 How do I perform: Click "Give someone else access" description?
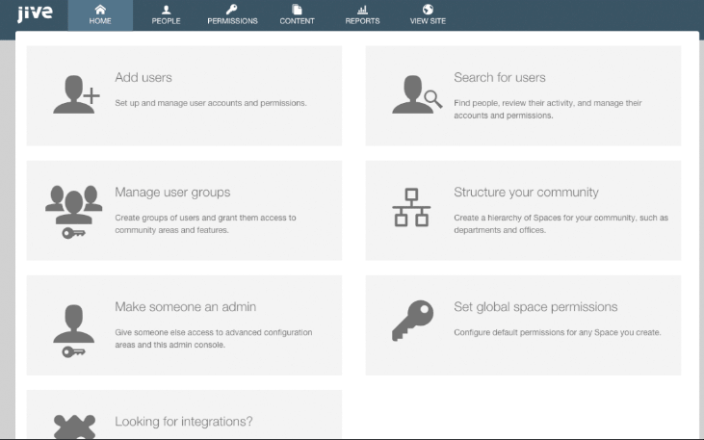pyautogui.click(x=213, y=339)
